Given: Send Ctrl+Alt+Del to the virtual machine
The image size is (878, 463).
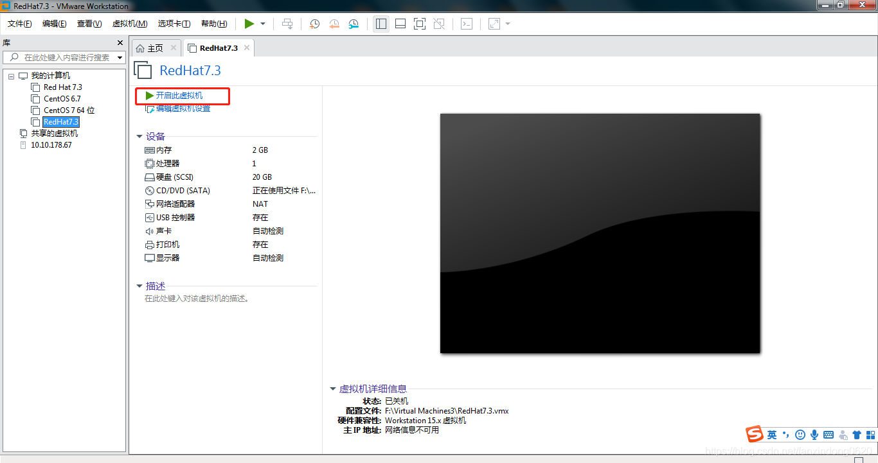Looking at the screenshot, I should click(x=287, y=24).
